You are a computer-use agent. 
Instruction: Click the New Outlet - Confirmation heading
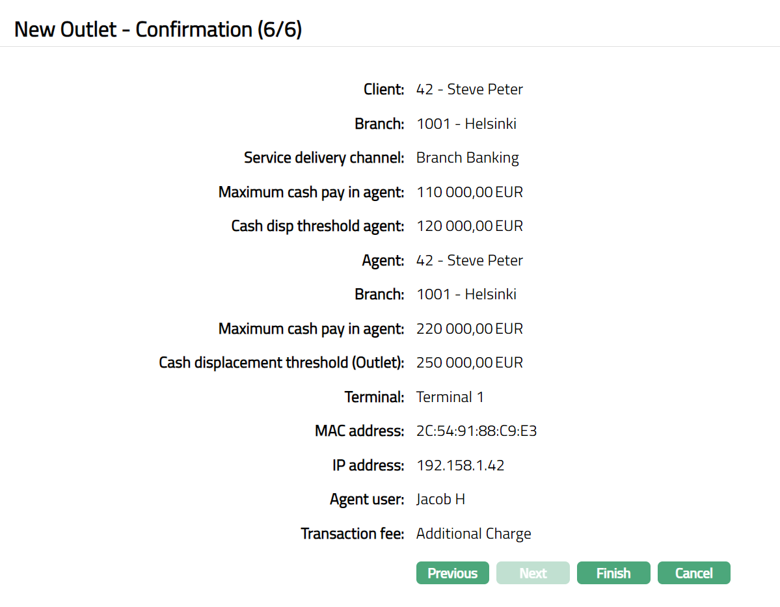[x=158, y=29]
